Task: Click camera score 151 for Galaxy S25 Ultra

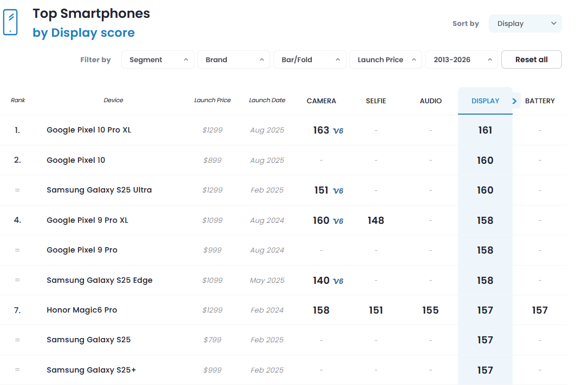Action: (322, 190)
